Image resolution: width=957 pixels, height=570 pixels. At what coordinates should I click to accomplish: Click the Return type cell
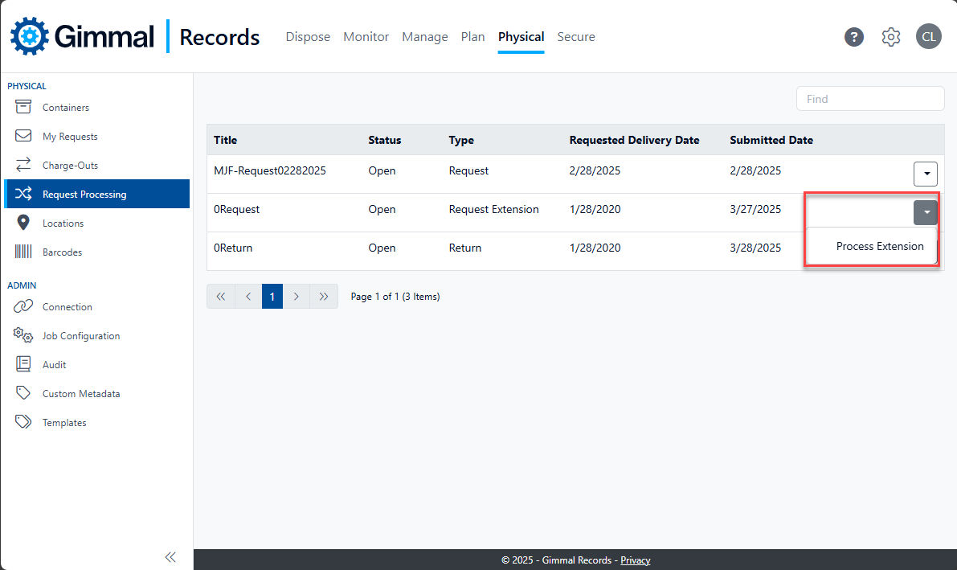(465, 248)
